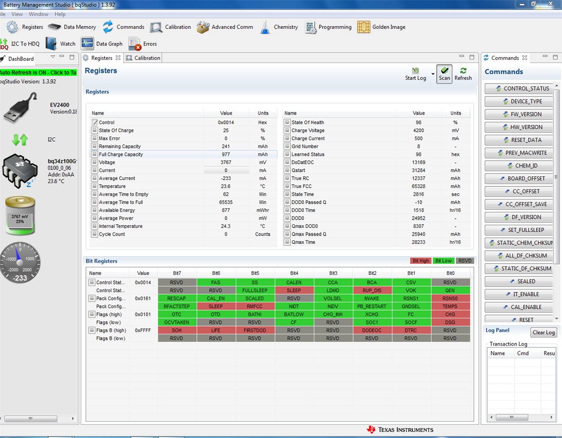Toggle the RSNS0 bit cell
This screenshot has height=438, width=562.
pos(451,298)
